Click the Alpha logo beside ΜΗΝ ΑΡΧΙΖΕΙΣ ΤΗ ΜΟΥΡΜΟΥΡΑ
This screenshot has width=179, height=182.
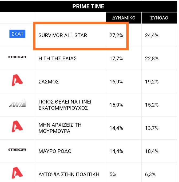tap(17, 126)
